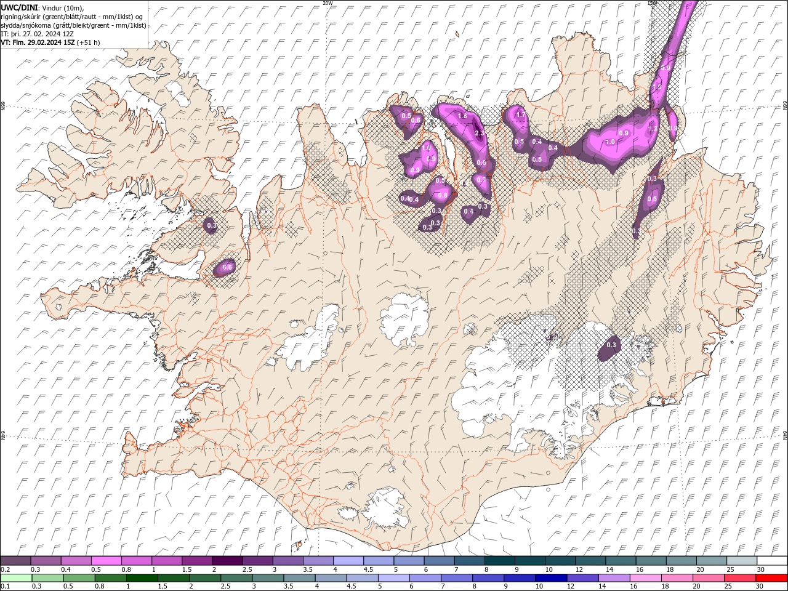Click the white snow swatch labeled 30

tap(772, 561)
